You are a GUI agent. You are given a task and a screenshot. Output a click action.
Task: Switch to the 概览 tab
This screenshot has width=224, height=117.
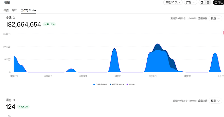click(6, 10)
